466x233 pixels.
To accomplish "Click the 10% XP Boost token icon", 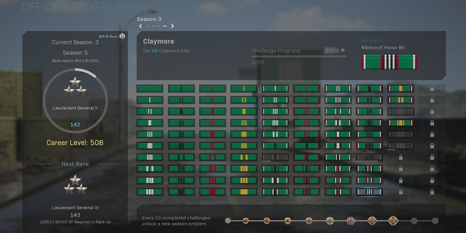I will point(122,36).
